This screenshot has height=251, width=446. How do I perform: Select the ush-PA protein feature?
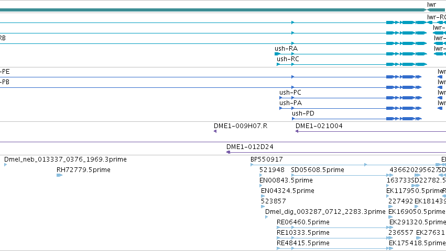click(x=351, y=108)
